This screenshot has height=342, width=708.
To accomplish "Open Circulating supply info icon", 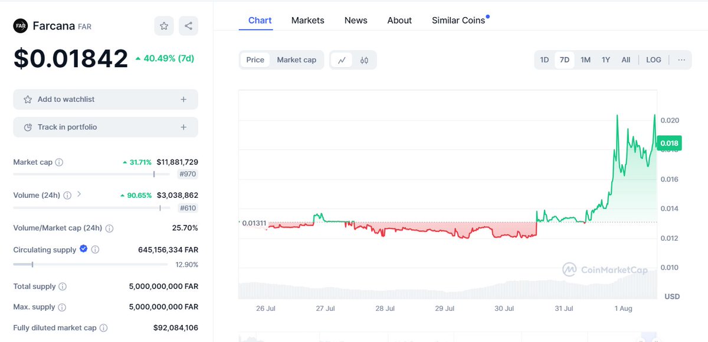I will [x=95, y=250].
